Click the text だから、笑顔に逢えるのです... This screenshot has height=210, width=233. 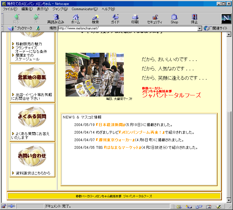tap(174, 78)
